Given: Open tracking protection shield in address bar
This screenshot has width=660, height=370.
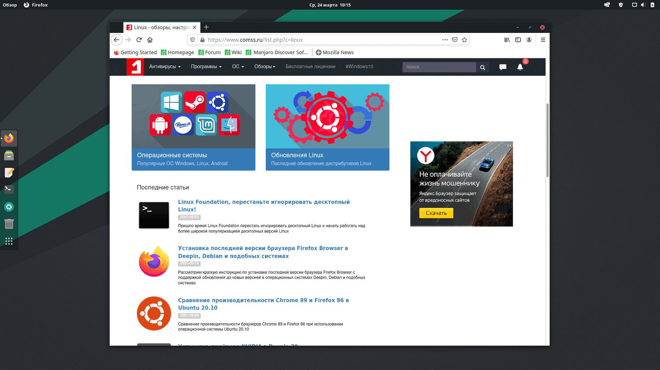Looking at the screenshot, I should [192, 40].
